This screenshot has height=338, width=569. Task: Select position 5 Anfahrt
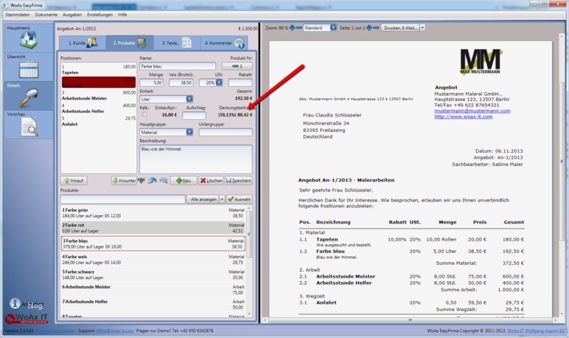coord(98,121)
